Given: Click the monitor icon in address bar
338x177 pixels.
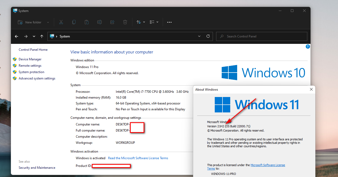Looking at the screenshot, I should [x=52, y=36].
